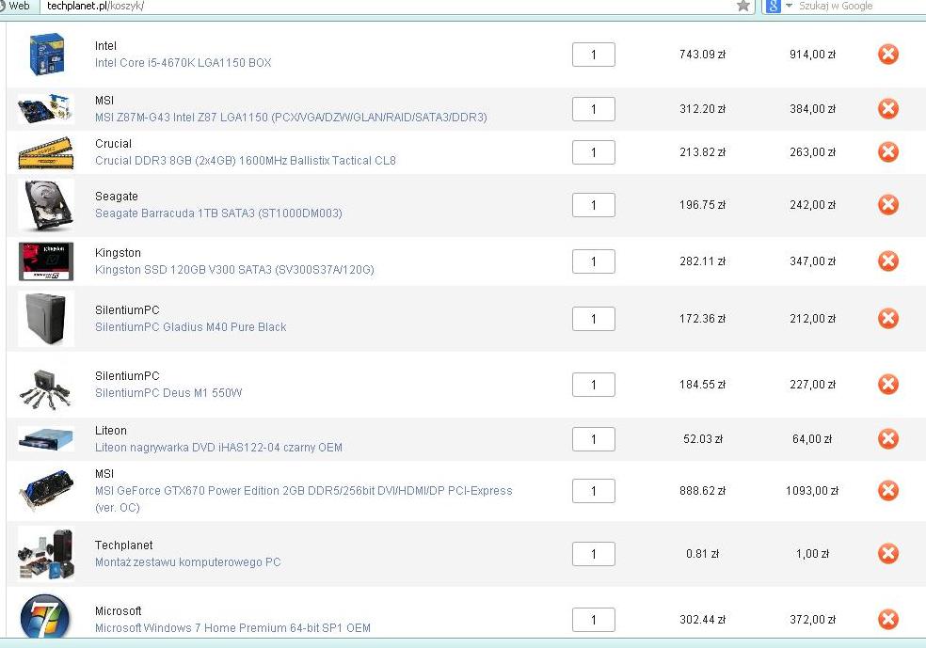
Task: Select gross price 64,00 zł
Action: click(x=812, y=439)
